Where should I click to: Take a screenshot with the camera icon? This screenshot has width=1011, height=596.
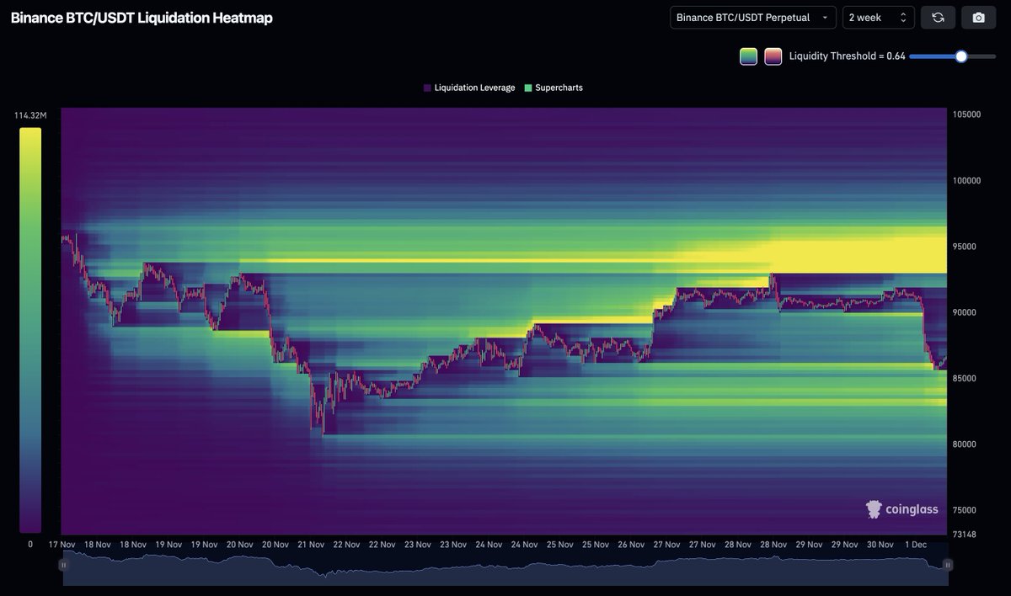click(978, 17)
